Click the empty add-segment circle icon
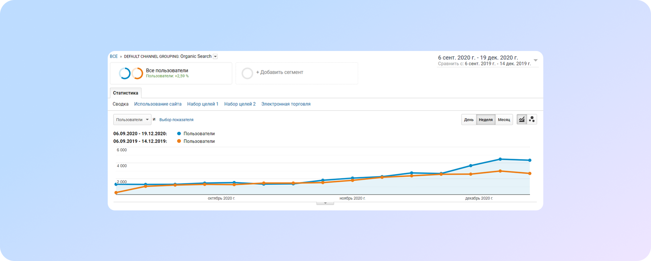The height and width of the screenshot is (261, 651). [x=247, y=73]
